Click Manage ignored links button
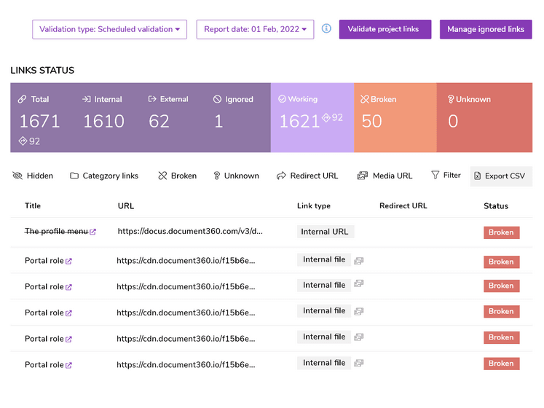The image size is (544, 408). pos(486,30)
